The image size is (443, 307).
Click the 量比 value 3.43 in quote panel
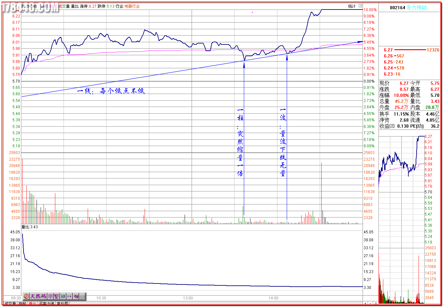point(435,101)
